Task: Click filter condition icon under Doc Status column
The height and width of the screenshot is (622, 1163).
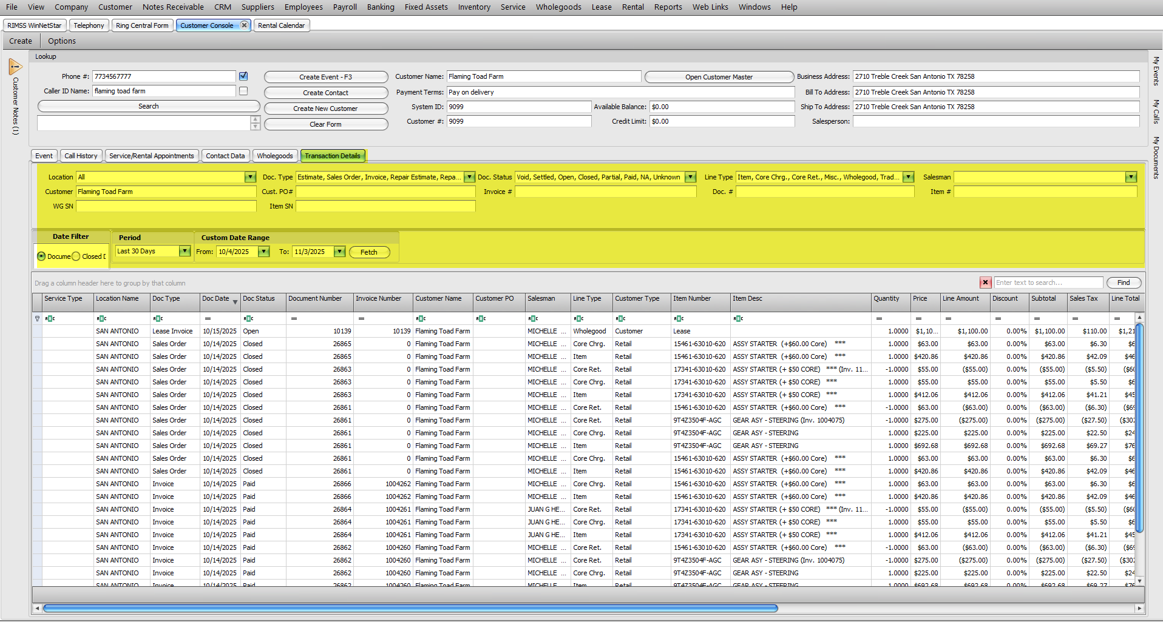Action: tap(248, 318)
